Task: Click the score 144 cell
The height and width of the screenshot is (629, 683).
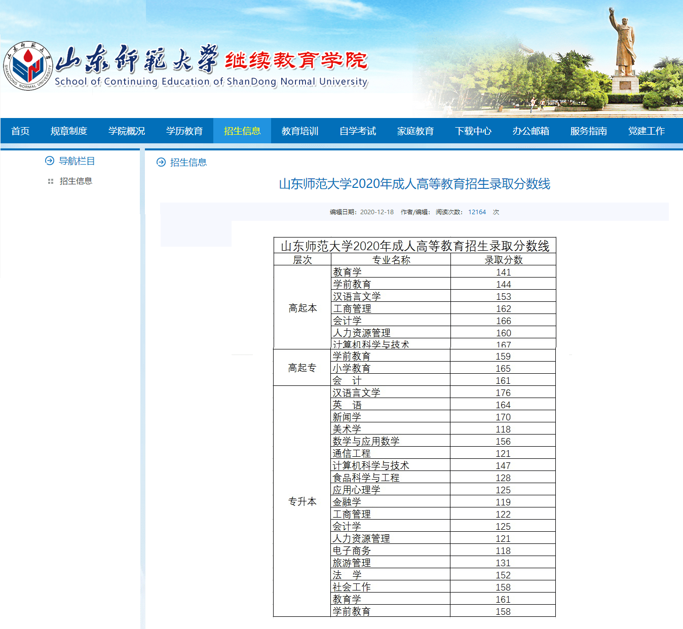Action: pos(504,285)
